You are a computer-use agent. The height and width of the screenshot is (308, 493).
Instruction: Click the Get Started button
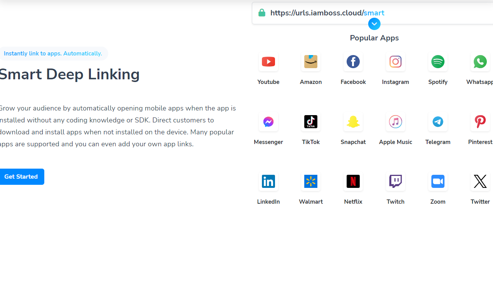[x=21, y=177]
